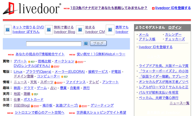Viewport: 194px width, 116px height.
Task: Open シトロエンで都心のアート空間へ link
Action: click(x=40, y=113)
